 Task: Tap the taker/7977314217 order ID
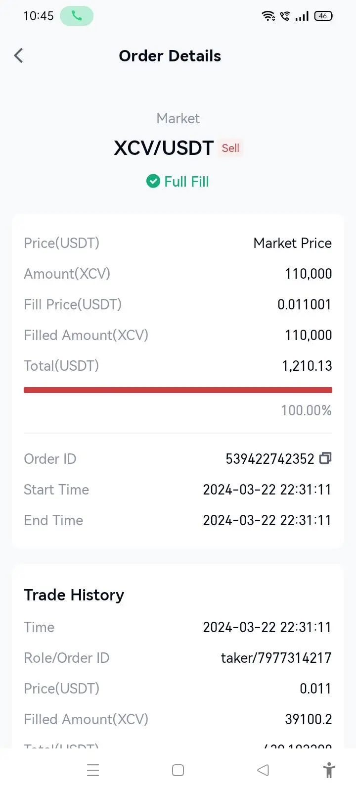276,658
